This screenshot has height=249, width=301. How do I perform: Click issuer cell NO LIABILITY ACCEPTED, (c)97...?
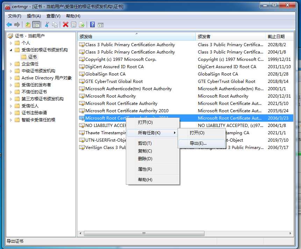(230, 125)
